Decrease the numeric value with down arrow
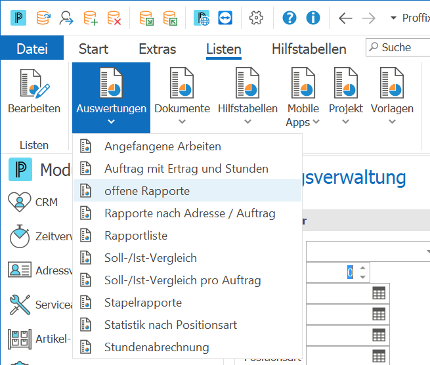Image resolution: width=430 pixels, height=365 pixels. (x=362, y=277)
